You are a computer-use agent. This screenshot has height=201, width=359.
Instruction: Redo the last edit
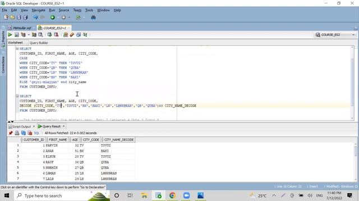(43, 17)
